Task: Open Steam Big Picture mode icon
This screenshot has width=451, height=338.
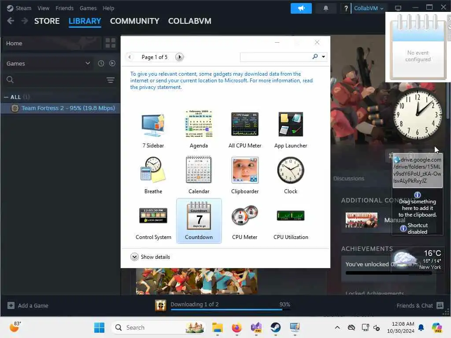Action: pyautogui.click(x=398, y=8)
